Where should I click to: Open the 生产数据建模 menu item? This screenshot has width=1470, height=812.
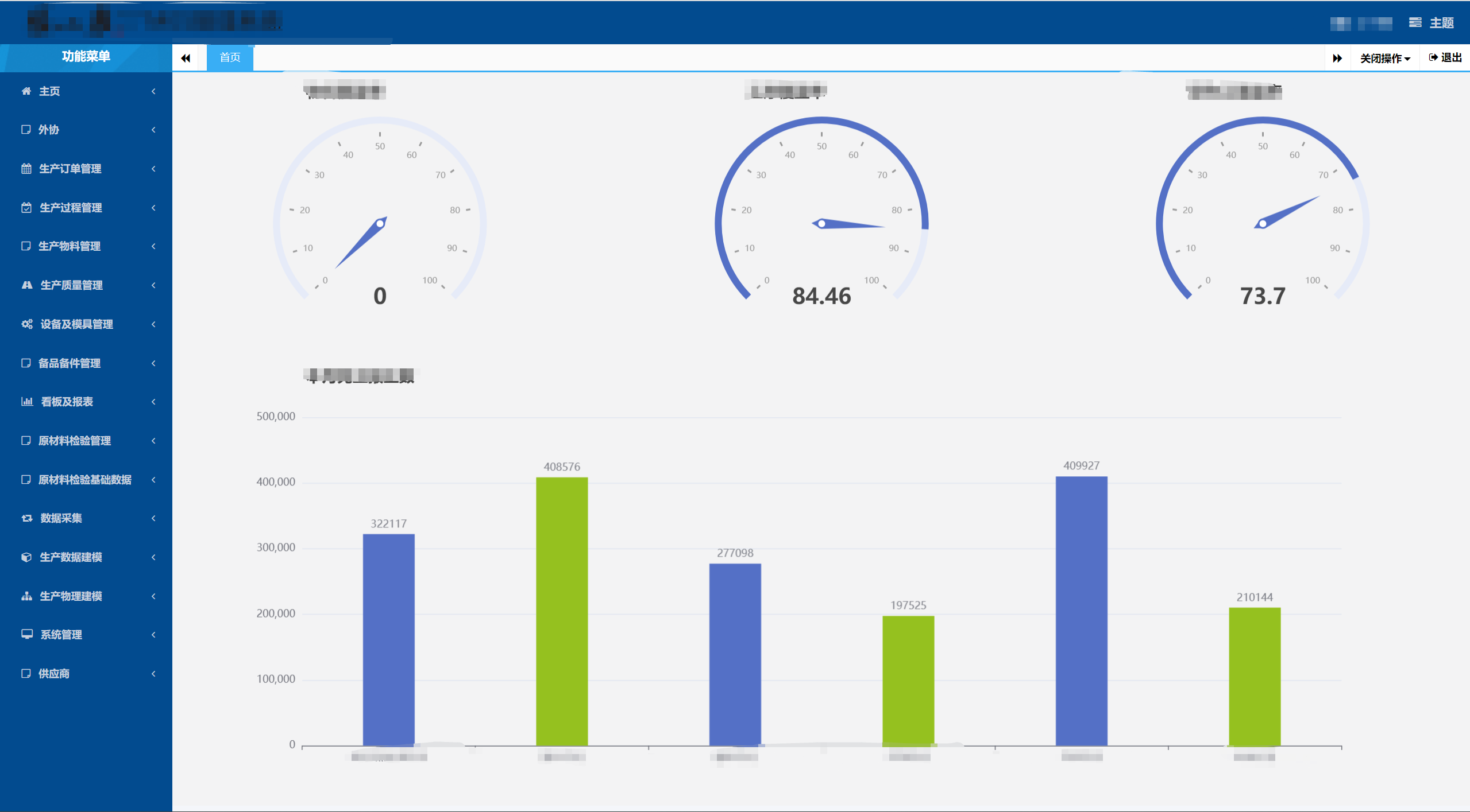coord(86,557)
